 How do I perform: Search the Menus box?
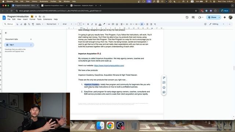9,24
